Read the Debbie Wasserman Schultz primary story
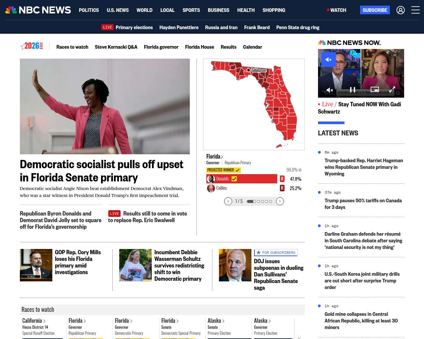 [x=179, y=266]
